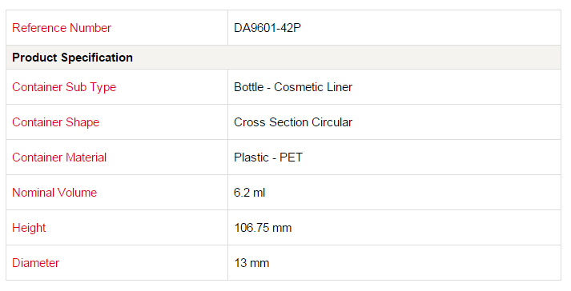
Task: Click the word Liner in sub type row
Action: pyautogui.click(x=340, y=87)
